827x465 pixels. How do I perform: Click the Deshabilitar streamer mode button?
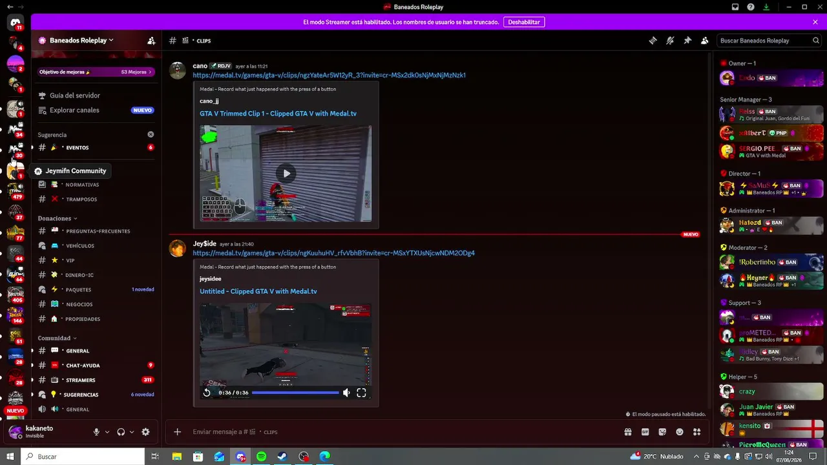524,22
